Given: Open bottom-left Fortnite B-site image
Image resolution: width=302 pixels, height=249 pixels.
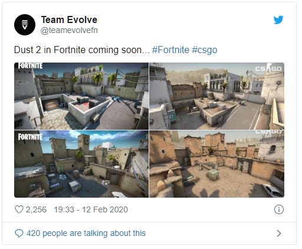Looking at the screenshot, I should point(81,164).
